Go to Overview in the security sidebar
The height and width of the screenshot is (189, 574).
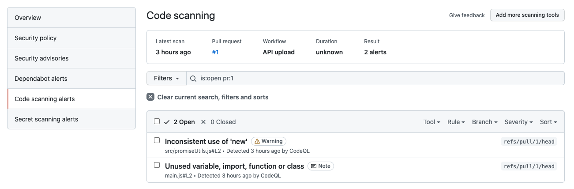[x=71, y=18]
